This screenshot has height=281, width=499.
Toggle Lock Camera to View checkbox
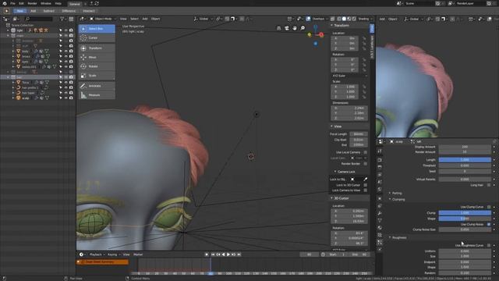pos(366,190)
